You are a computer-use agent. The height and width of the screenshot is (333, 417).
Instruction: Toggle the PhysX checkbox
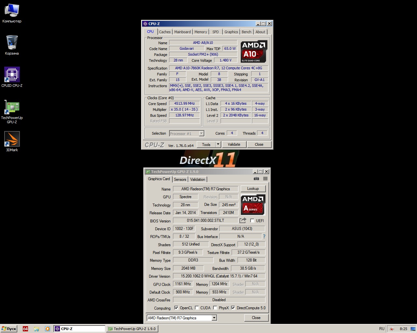[215, 308]
